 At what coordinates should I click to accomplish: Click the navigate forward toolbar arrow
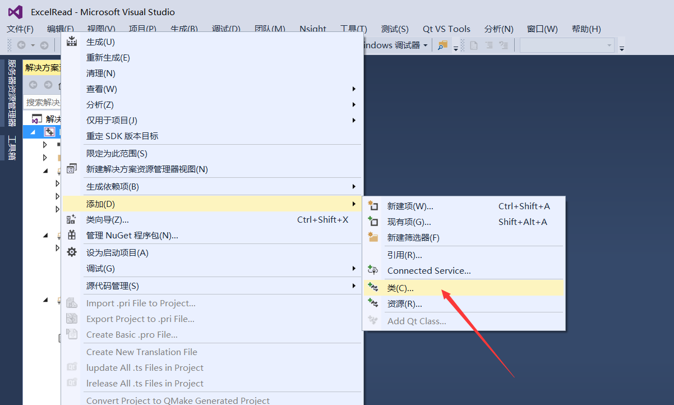(x=44, y=45)
